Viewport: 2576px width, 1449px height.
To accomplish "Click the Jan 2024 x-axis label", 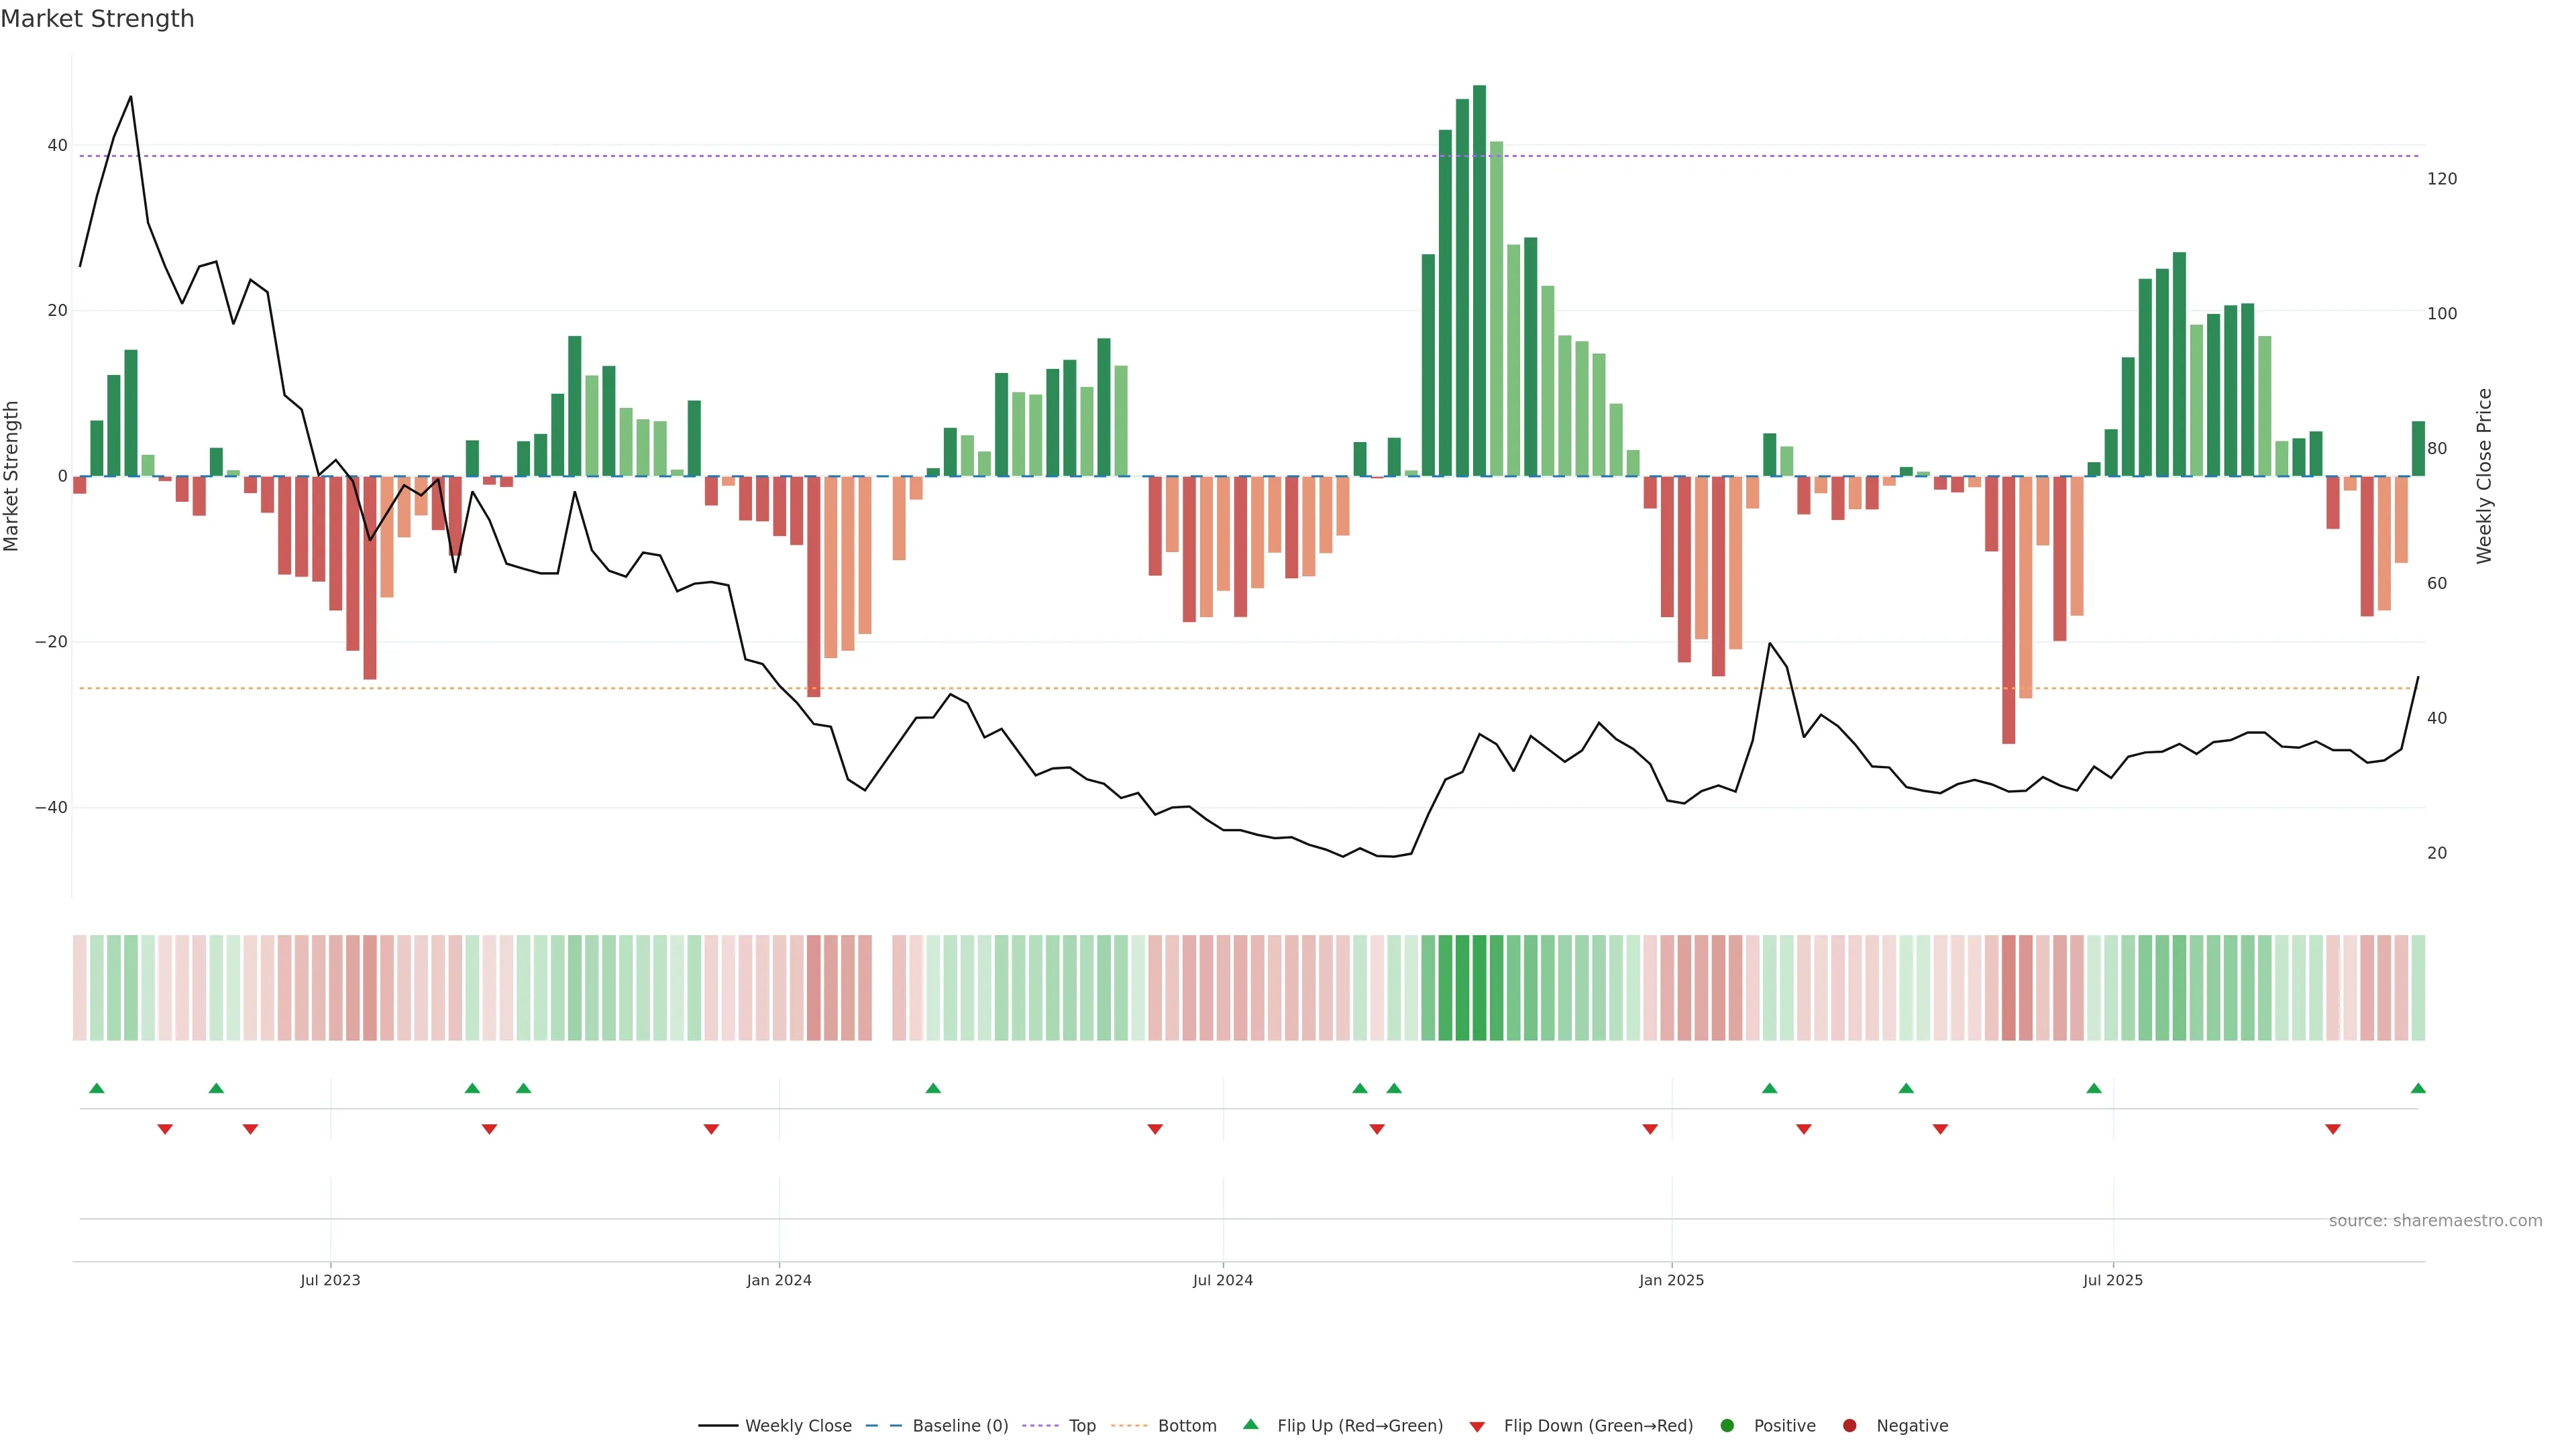I will click(x=779, y=1280).
